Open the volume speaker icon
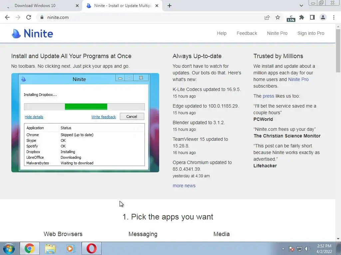Image resolution: width=341 pixels, height=255 pixels. pos(307,249)
